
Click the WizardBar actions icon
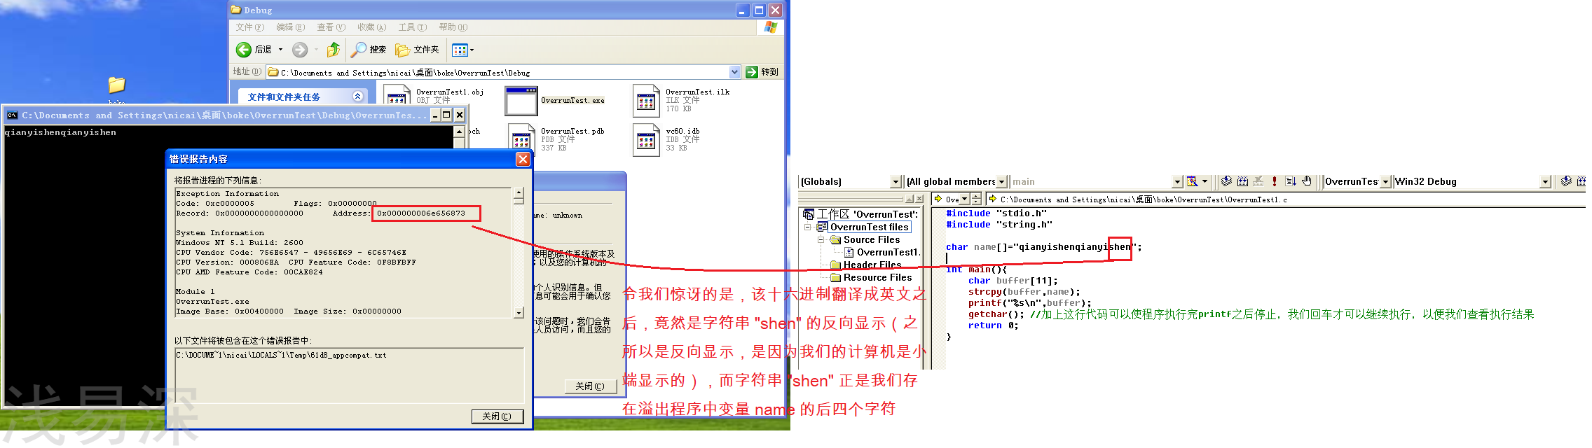tap(1192, 182)
